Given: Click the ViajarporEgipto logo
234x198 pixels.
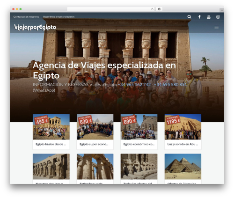Looking at the screenshot, I should pyautogui.click(x=35, y=28).
